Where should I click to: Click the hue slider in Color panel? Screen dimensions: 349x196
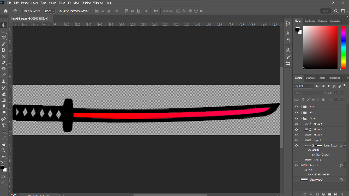[344, 47]
